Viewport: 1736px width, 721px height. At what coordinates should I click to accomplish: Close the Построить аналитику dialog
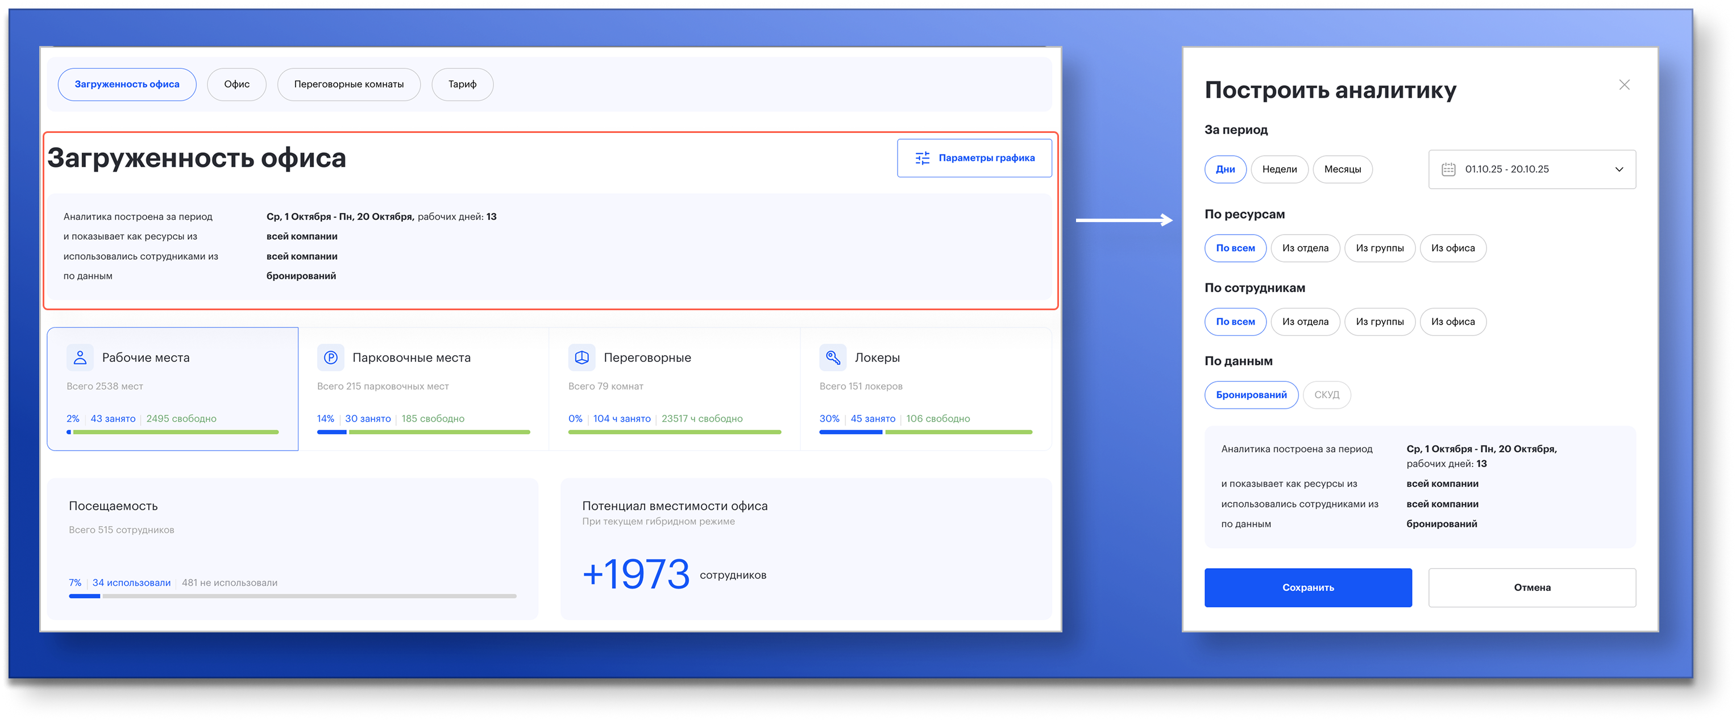tap(1624, 85)
